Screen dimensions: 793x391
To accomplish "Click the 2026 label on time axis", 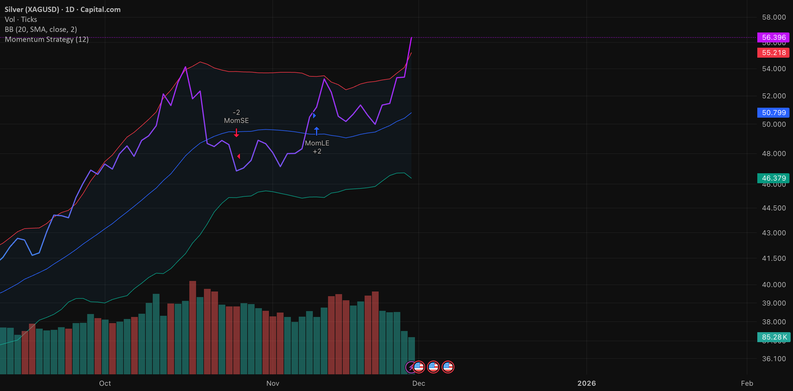I will (x=586, y=383).
